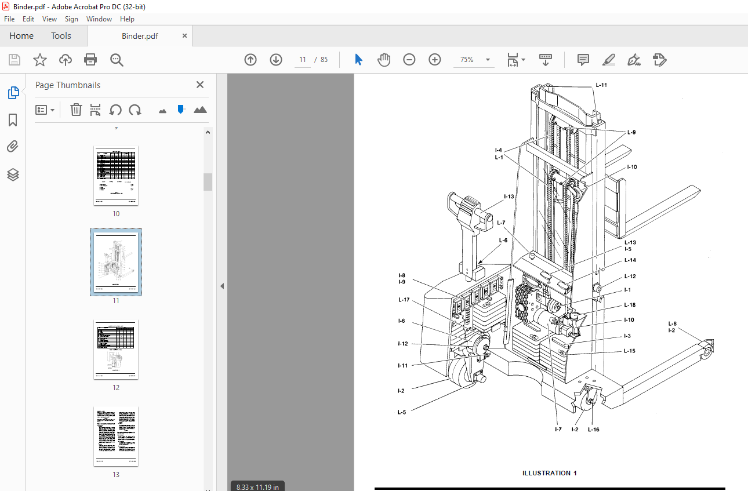The height and width of the screenshot is (491, 748).
Task: Click the page number input field
Action: point(303,60)
